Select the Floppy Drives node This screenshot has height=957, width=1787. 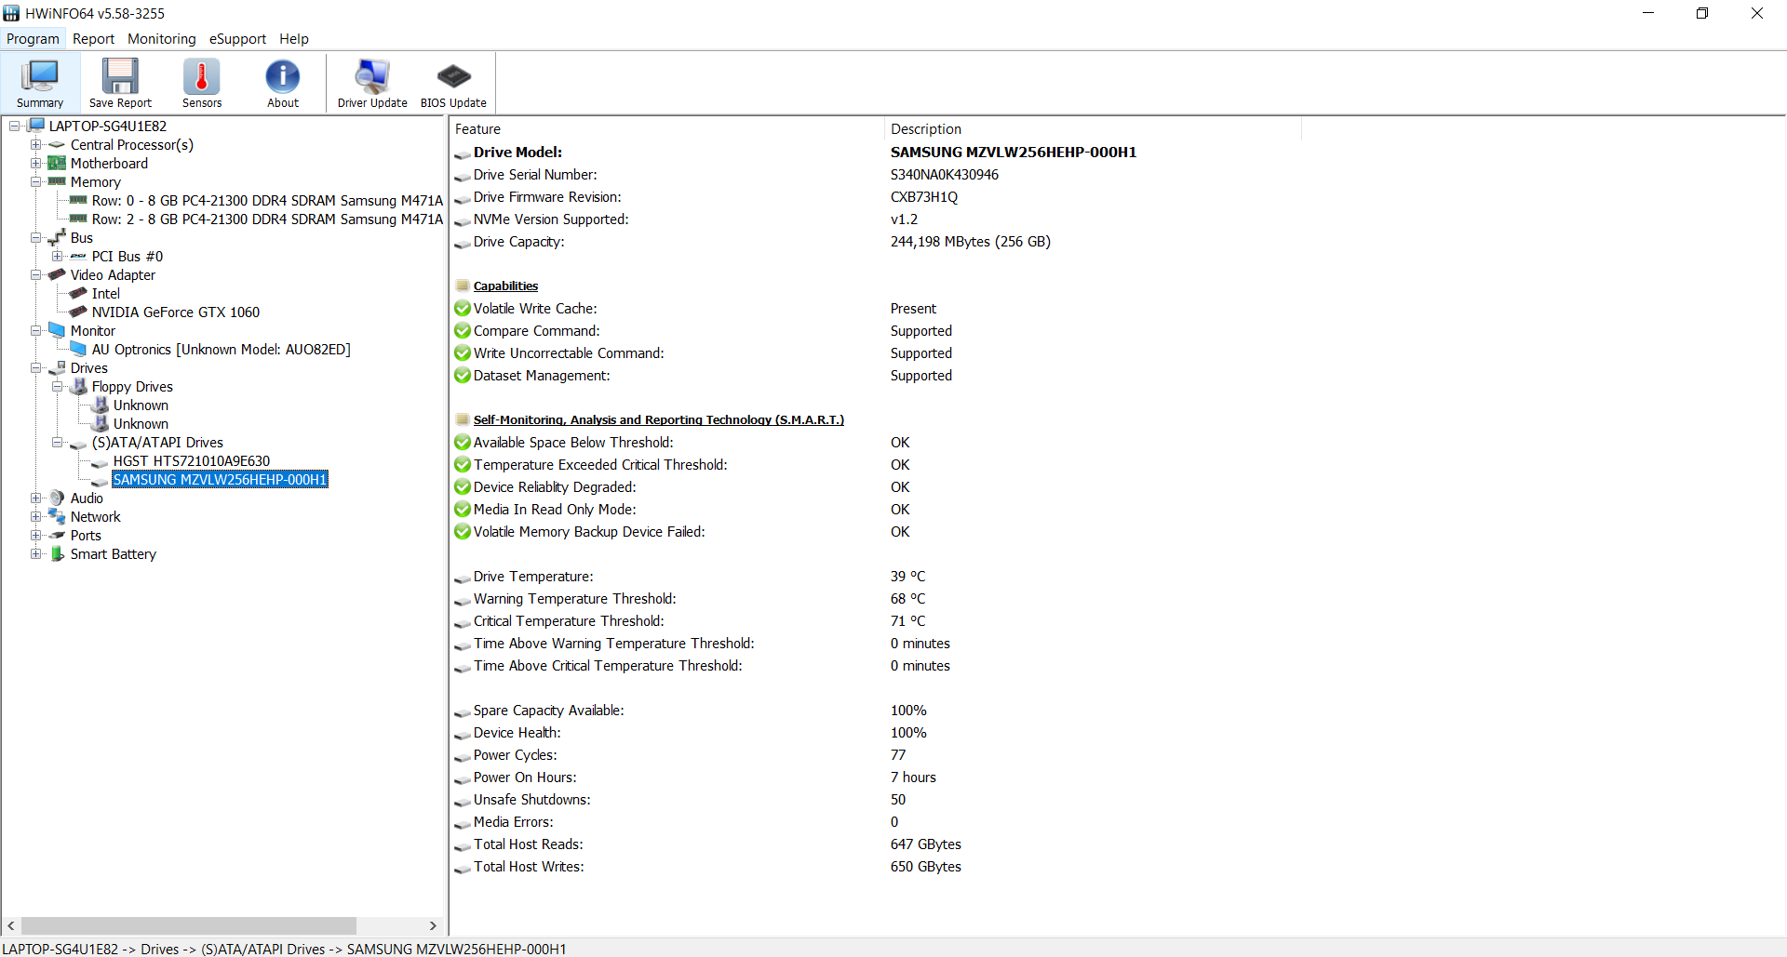coord(132,387)
